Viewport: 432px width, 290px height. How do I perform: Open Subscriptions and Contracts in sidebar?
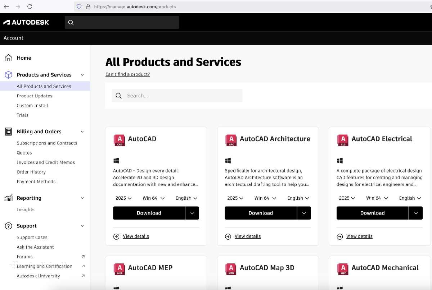pos(47,143)
